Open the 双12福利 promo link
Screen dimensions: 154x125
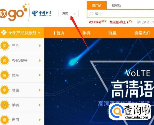(x=97, y=22)
